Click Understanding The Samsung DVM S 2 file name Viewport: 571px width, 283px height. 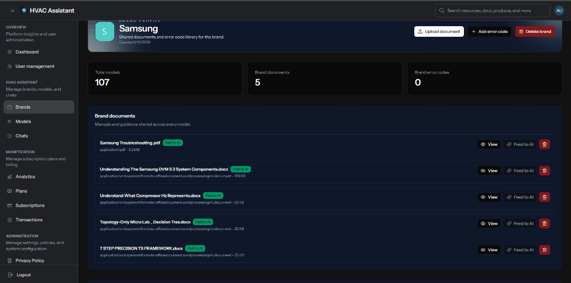(x=164, y=169)
